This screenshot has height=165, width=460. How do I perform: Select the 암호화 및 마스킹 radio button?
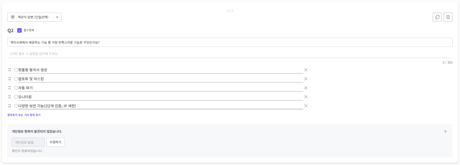pos(16,79)
